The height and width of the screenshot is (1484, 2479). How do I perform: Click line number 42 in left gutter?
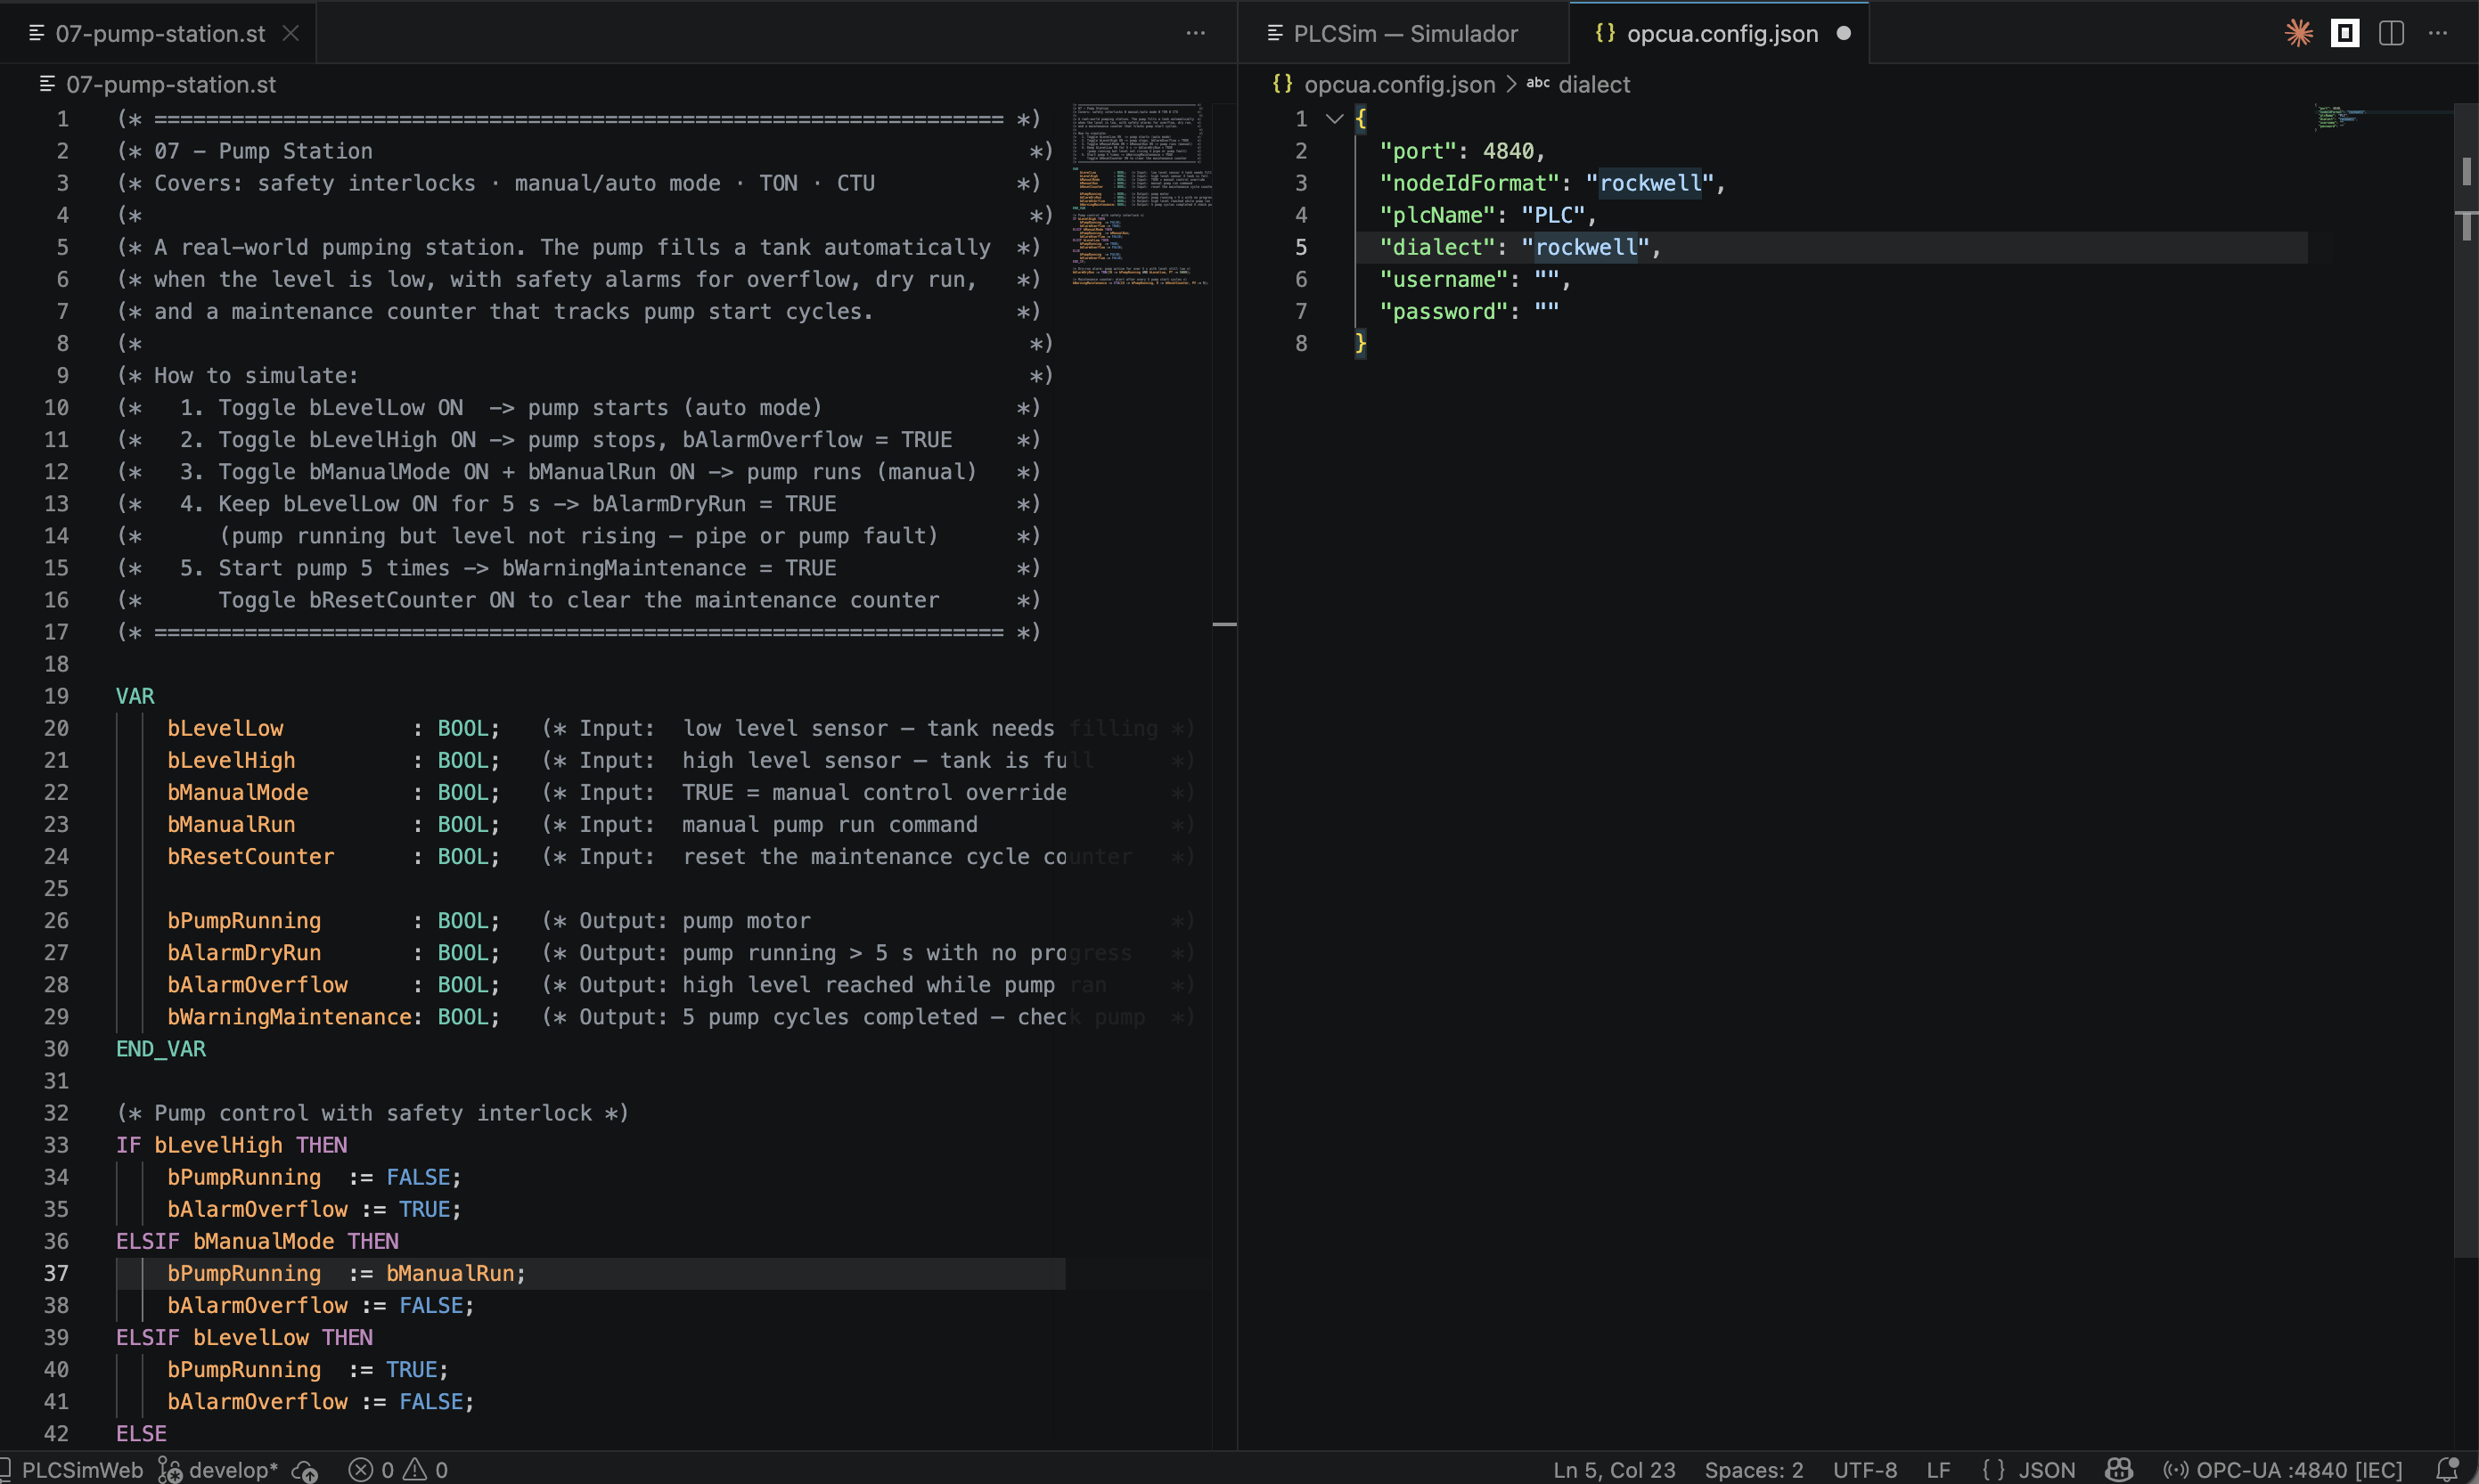[x=56, y=1433]
